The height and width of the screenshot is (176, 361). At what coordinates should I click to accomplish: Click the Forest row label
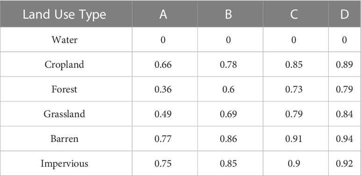(x=65, y=89)
